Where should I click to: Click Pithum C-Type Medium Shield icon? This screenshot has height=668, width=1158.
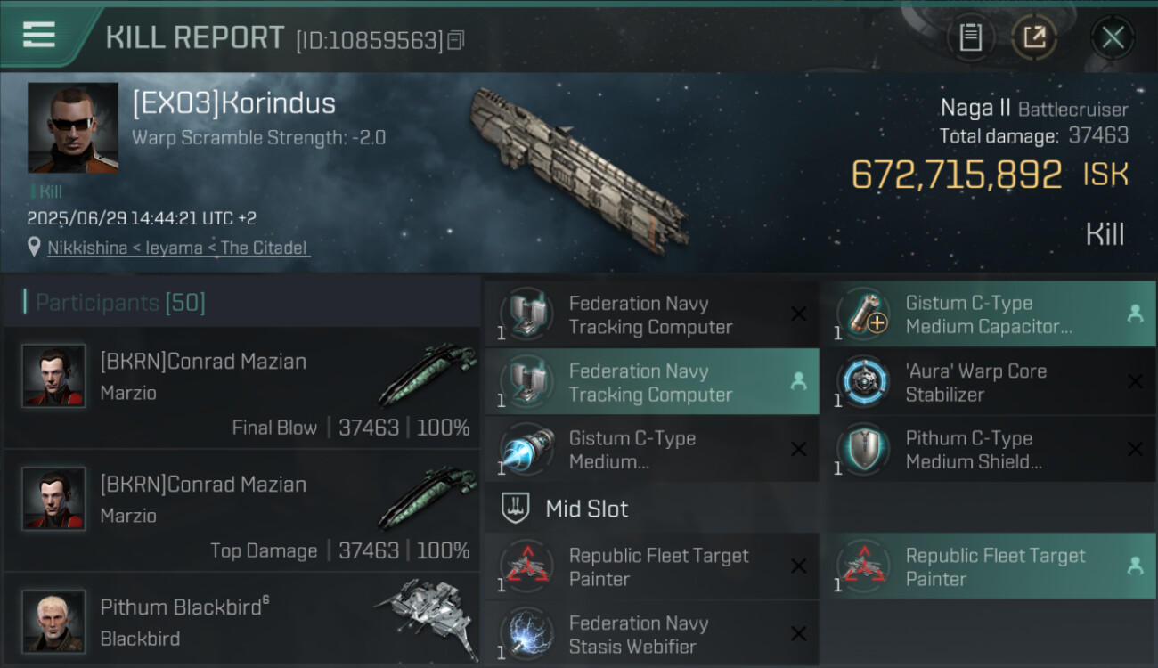pos(862,450)
